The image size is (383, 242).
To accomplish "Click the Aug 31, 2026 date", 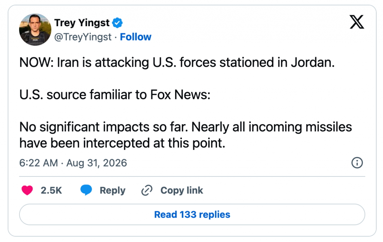I will coord(97,163).
